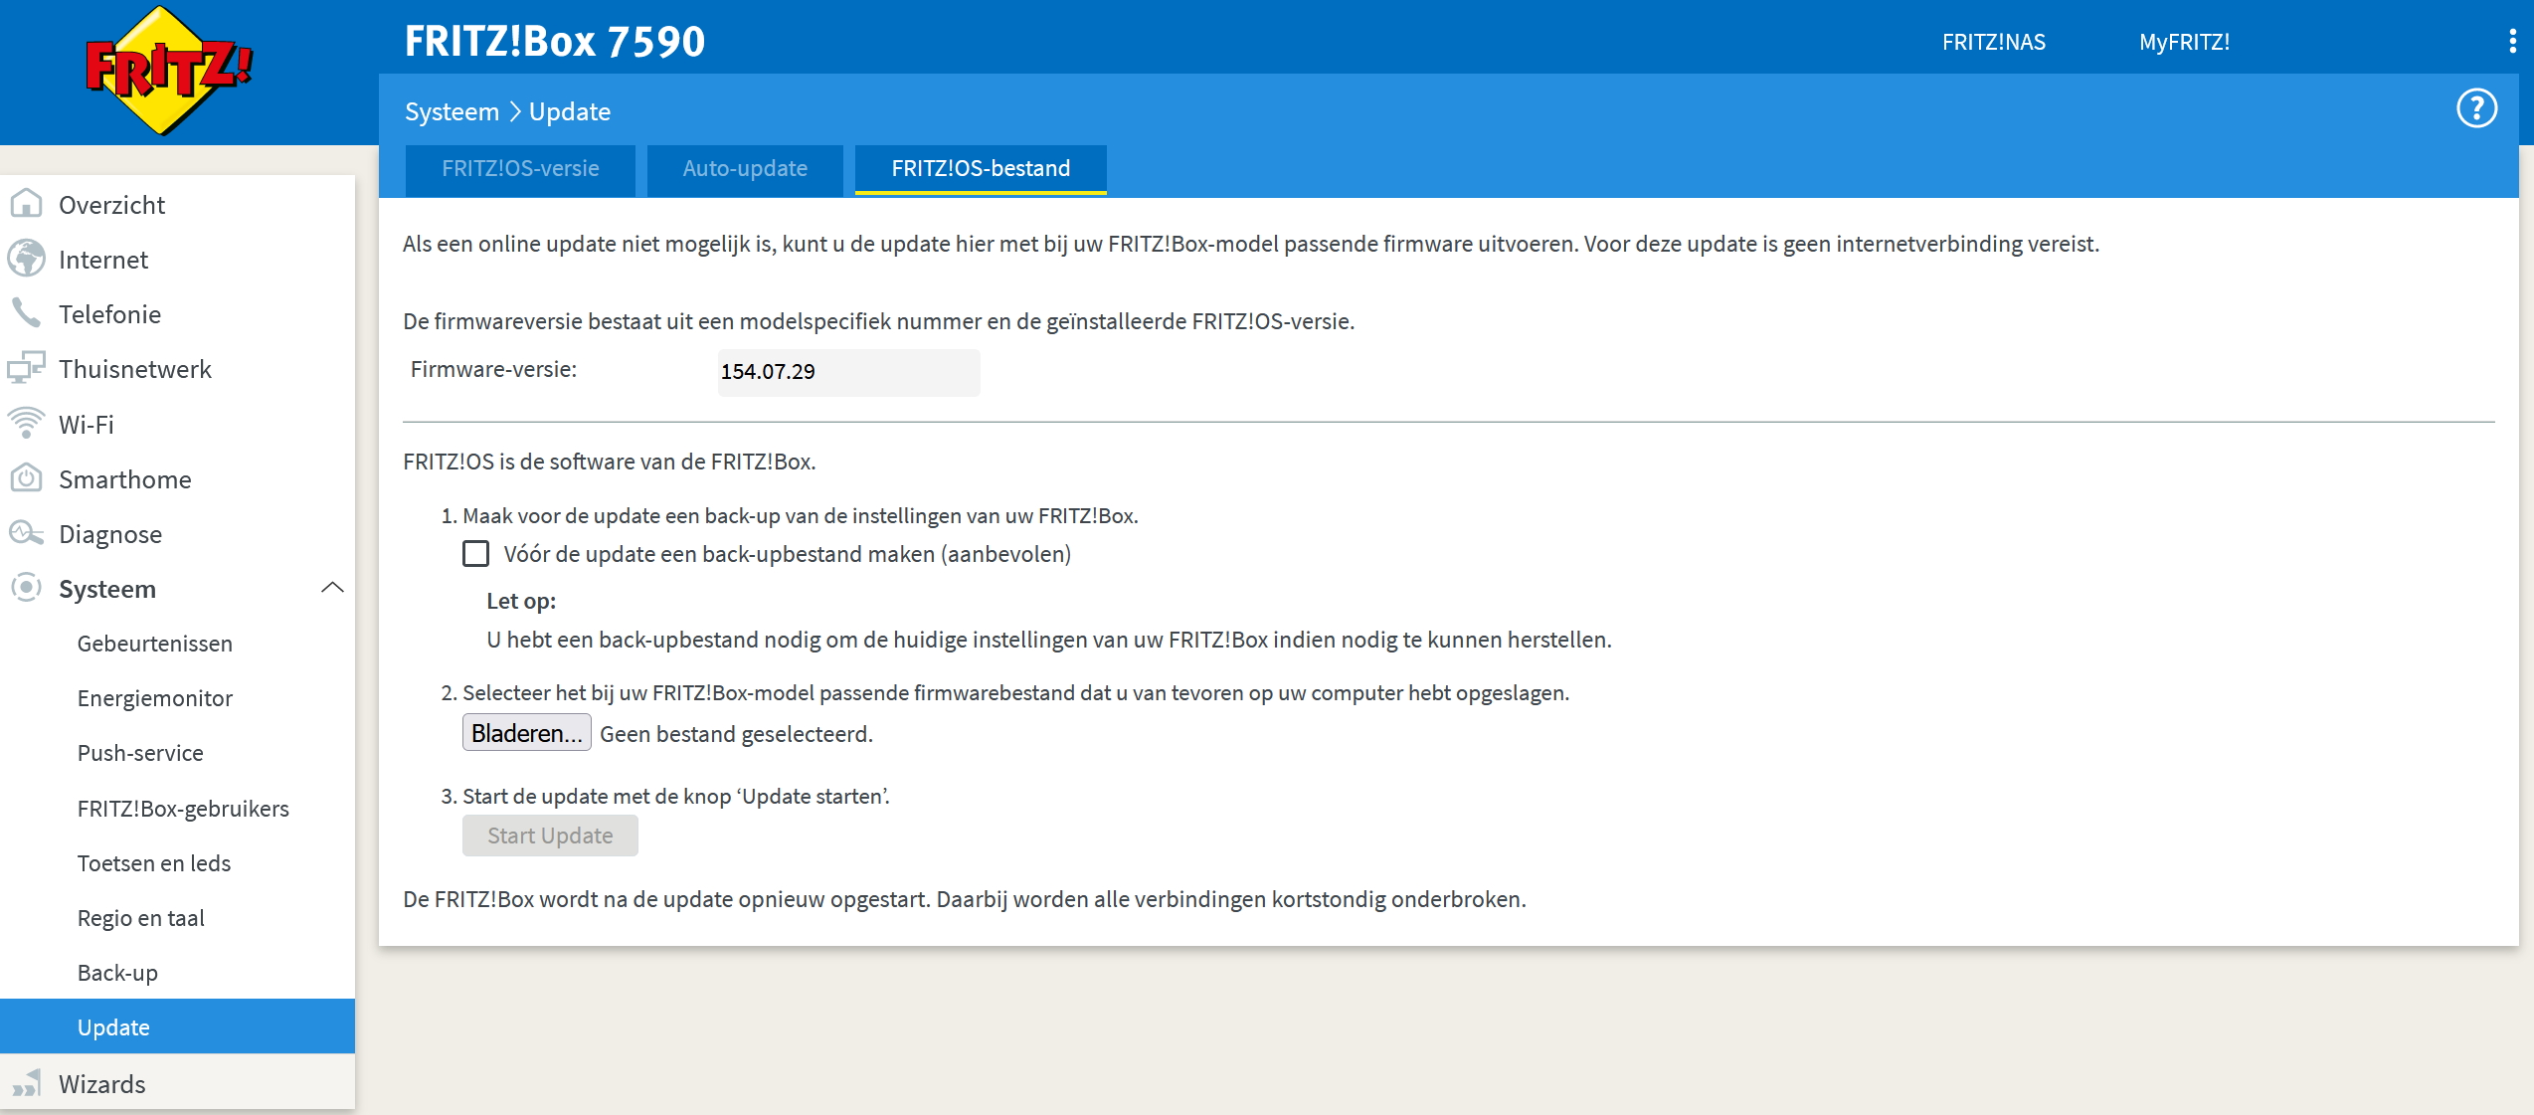Viewport: 2534px width, 1115px height.
Task: Open the three-dot options menu
Action: [2512, 41]
